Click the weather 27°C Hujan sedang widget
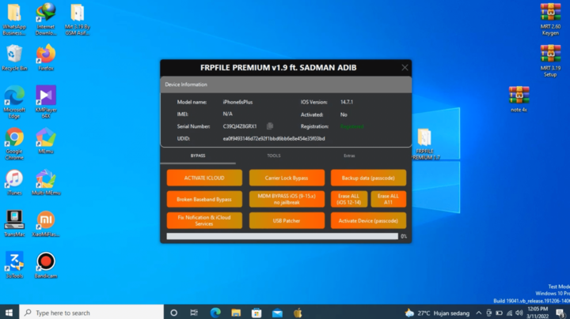Image resolution: width=570 pixels, height=319 pixels. click(x=438, y=313)
